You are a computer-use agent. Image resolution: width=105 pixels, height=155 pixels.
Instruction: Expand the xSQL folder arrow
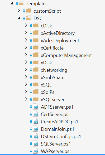coord(26,84)
